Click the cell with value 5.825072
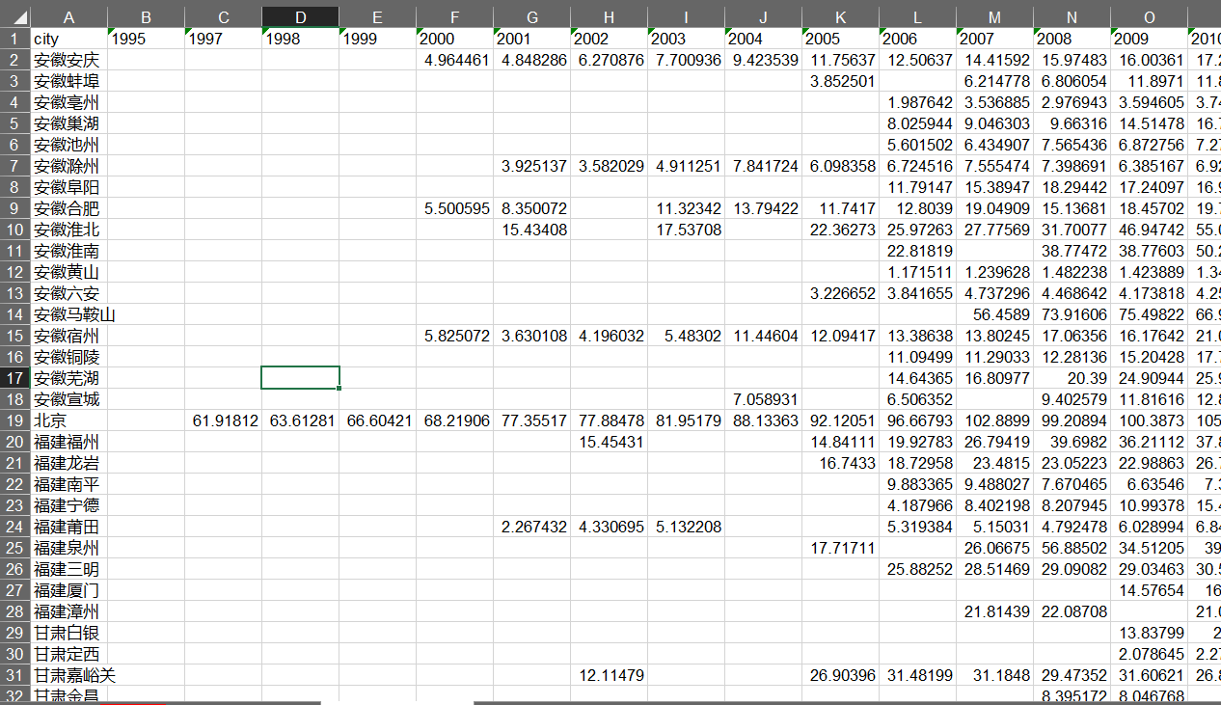 coord(454,336)
